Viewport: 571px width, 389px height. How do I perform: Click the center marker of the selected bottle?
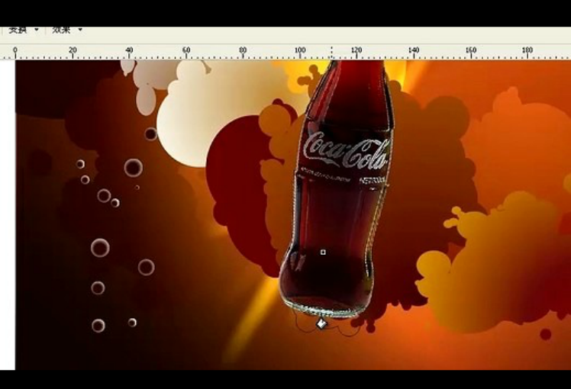[323, 252]
